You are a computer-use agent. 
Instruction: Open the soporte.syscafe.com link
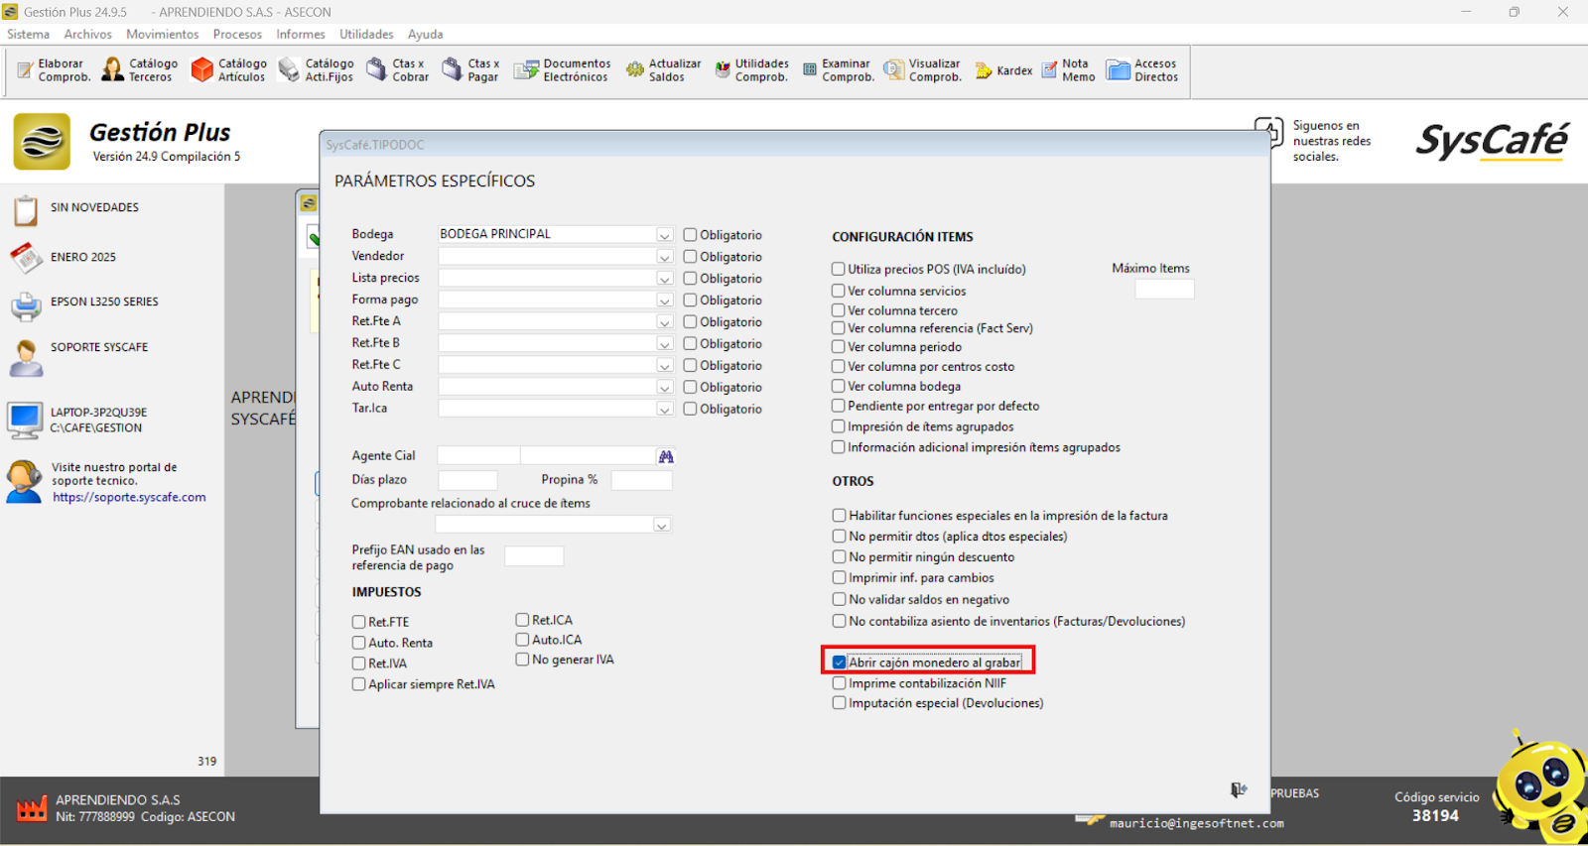click(x=129, y=498)
